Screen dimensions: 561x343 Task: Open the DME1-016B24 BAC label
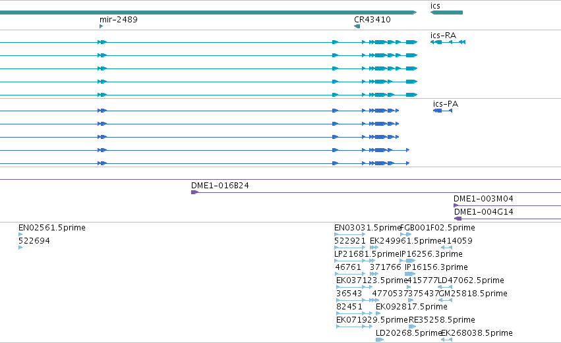pos(220,186)
